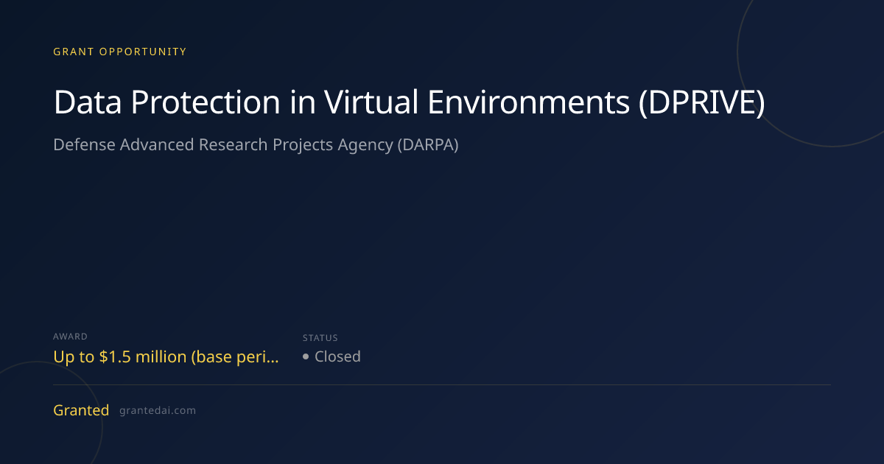Click the award amount 'Up to $1.5 million (base peri...'
This screenshot has height=464, width=884.
pyautogui.click(x=166, y=357)
